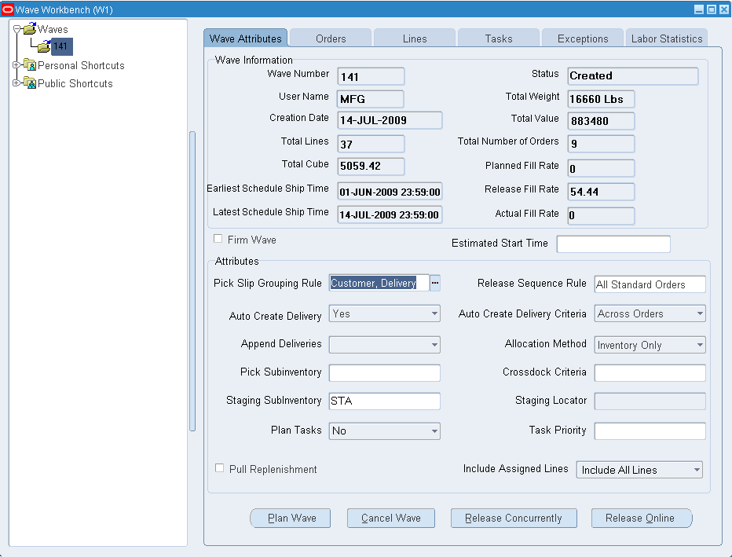
Task: Click the wave 141 folder icon
Action: [x=44, y=46]
